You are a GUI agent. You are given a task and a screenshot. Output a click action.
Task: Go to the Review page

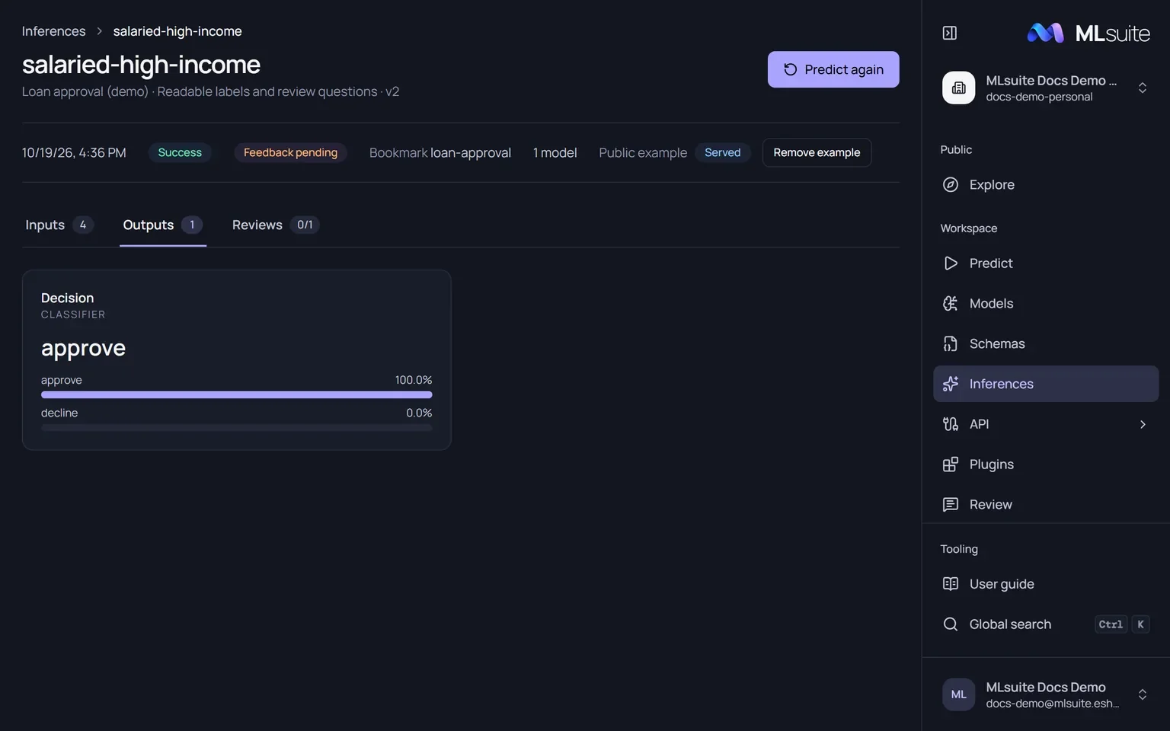pyautogui.click(x=1046, y=504)
